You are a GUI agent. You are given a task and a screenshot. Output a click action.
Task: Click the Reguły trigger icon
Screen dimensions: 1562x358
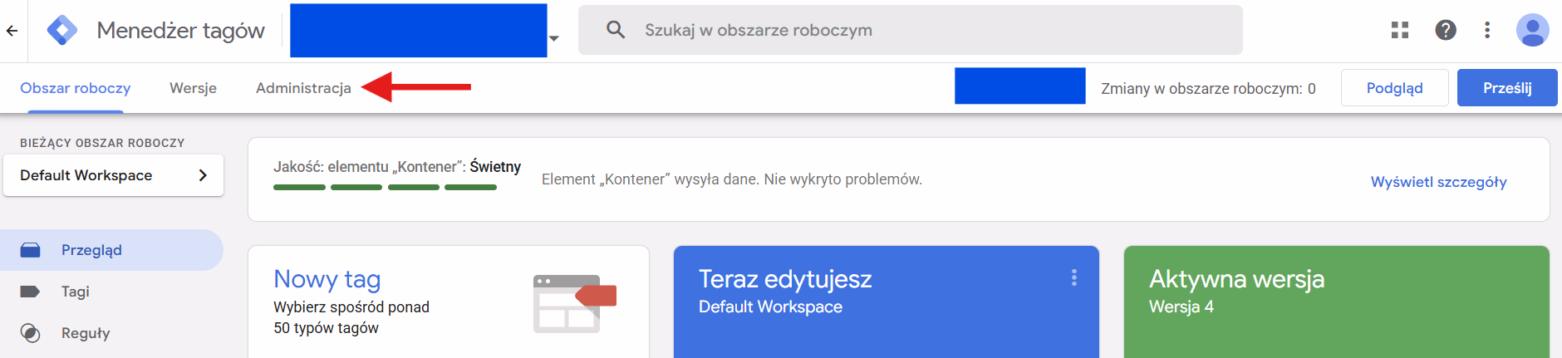30,333
